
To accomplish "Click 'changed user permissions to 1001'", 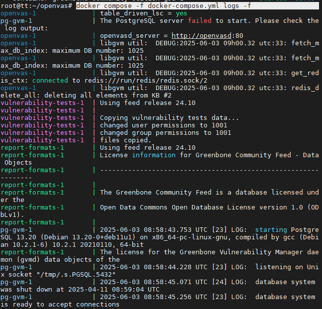I will (x=163, y=125).
